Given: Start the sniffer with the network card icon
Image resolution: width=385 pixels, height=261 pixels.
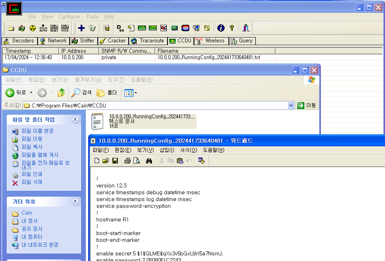Looking at the screenshot, I should (22, 28).
